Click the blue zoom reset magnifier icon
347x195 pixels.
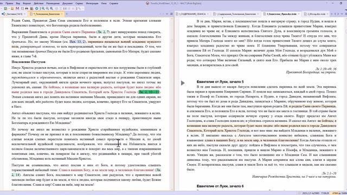point(52,9)
